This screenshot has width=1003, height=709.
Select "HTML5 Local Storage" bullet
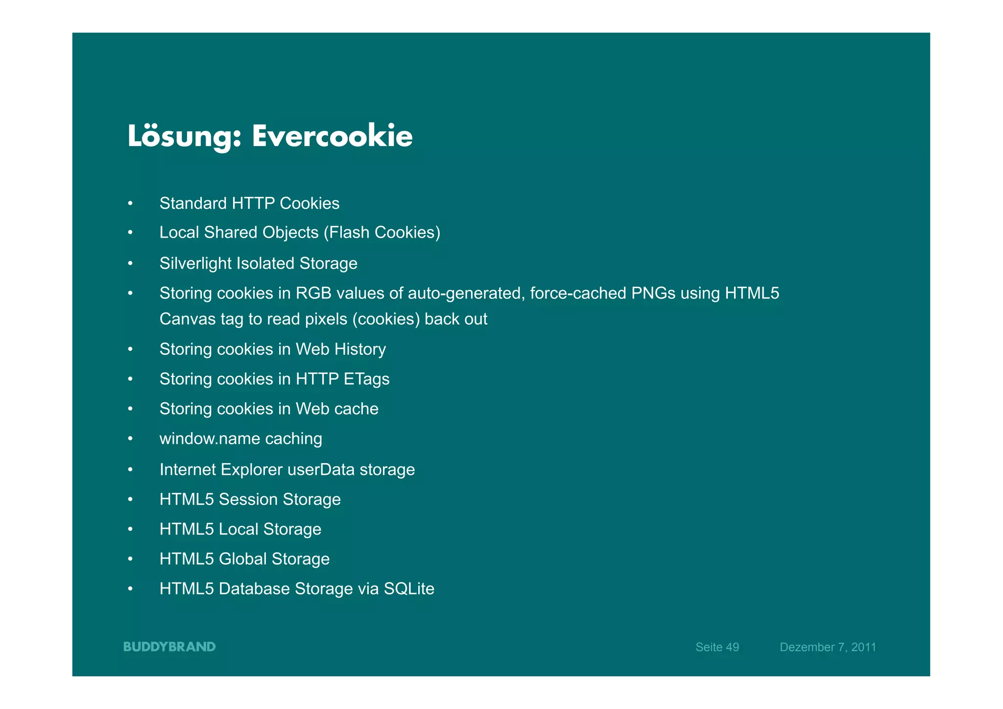coord(240,529)
